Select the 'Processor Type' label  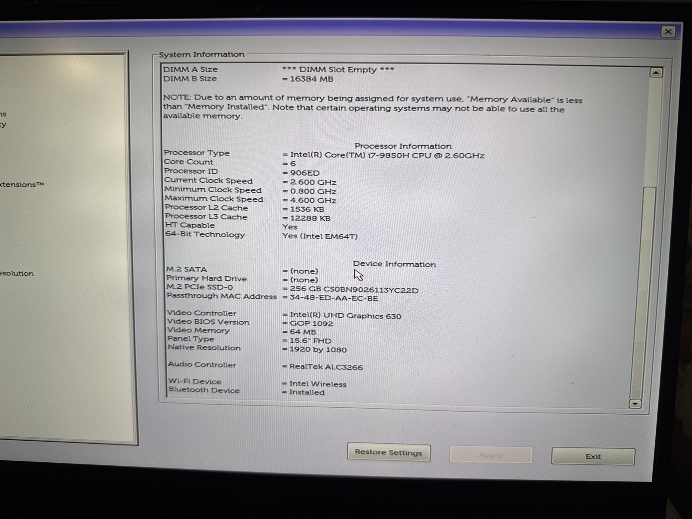pyautogui.click(x=197, y=153)
